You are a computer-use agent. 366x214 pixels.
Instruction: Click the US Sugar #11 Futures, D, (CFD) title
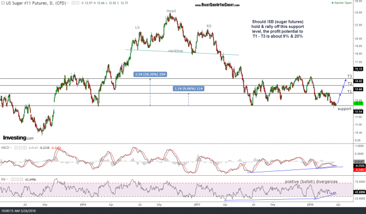35,3
